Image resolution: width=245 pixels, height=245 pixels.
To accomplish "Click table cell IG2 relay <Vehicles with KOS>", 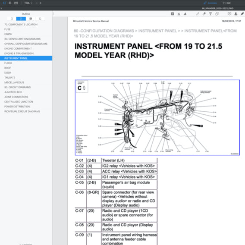I will tap(129, 166).
